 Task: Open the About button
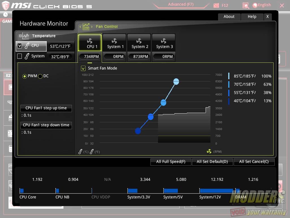click(229, 17)
